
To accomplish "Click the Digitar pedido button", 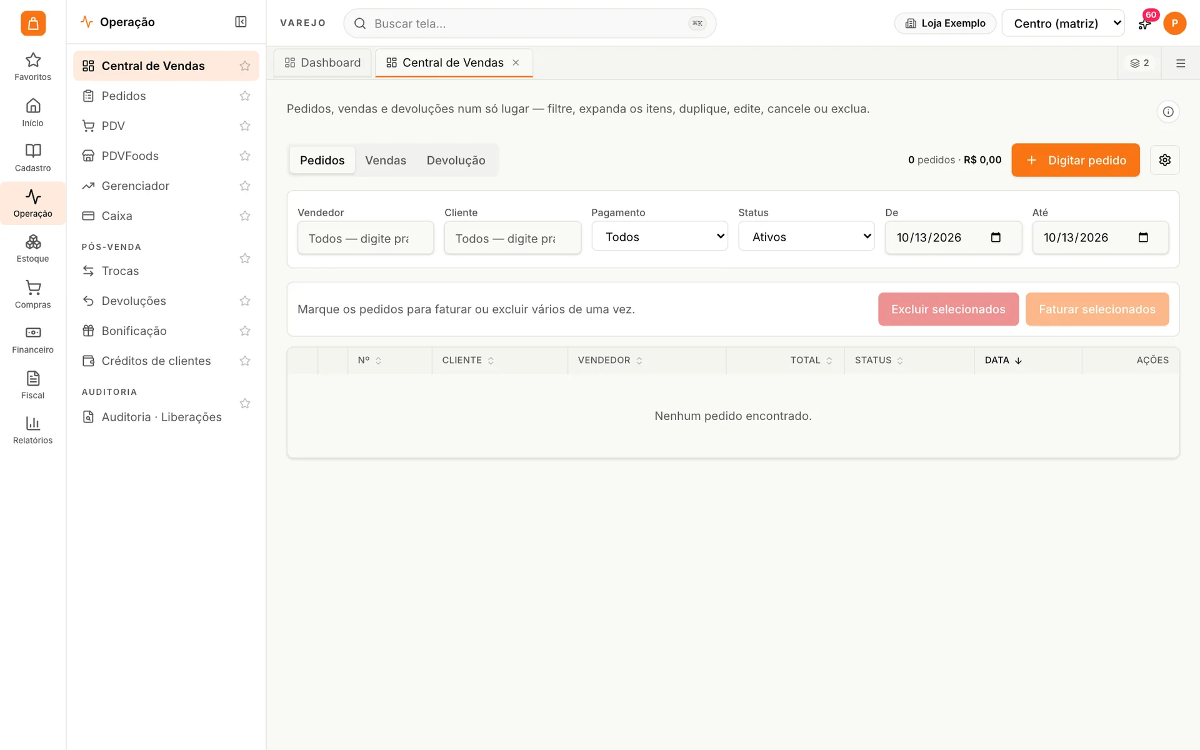I will (x=1075, y=160).
